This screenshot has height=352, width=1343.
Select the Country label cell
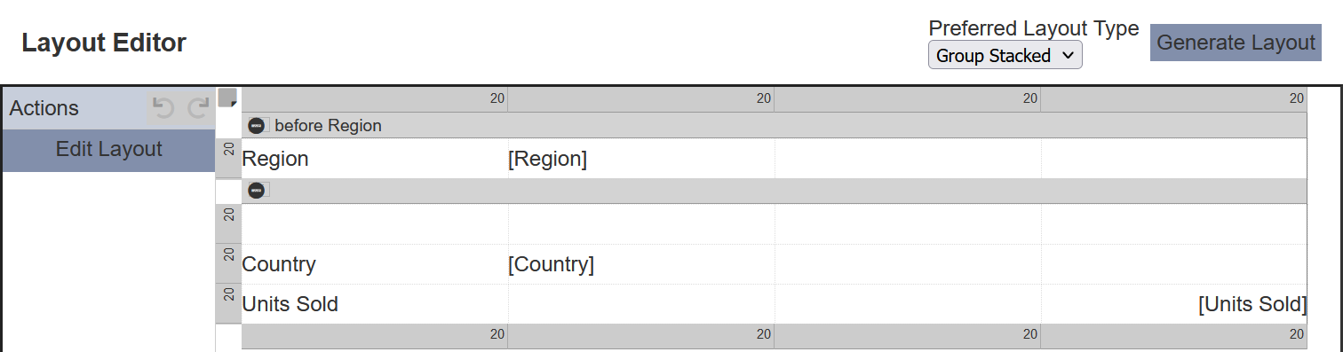point(374,264)
